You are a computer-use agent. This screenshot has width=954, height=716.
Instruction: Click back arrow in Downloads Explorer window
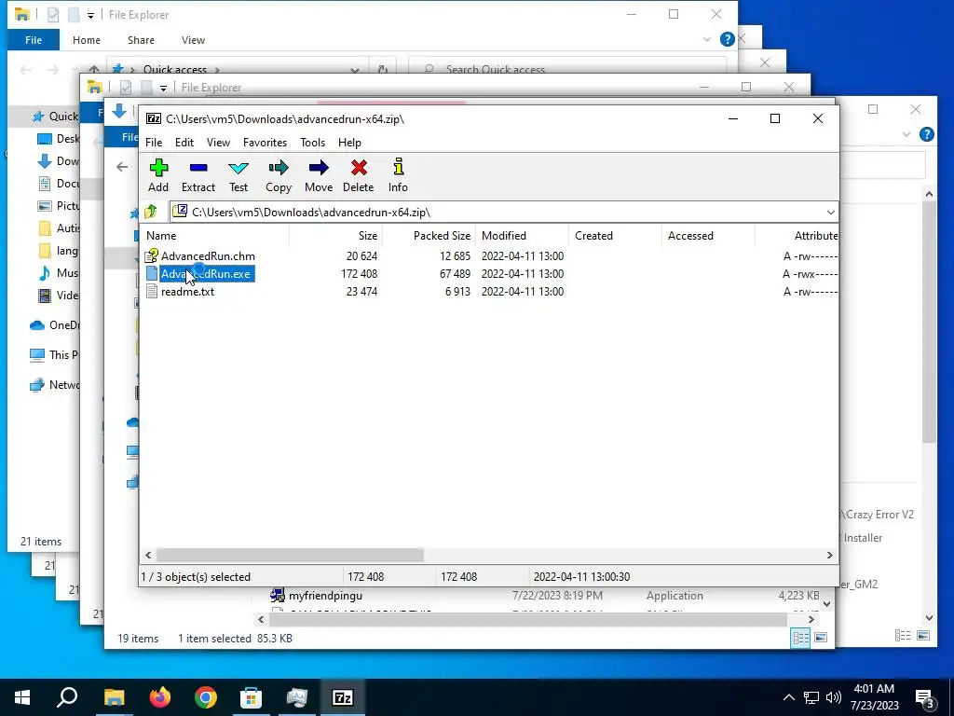pyautogui.click(x=122, y=167)
